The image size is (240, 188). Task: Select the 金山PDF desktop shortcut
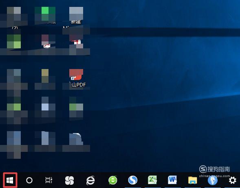(76, 78)
